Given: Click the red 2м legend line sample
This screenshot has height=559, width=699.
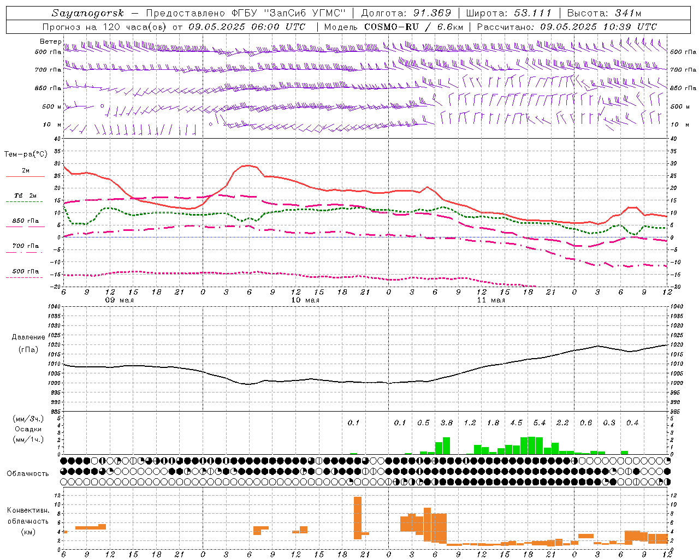Looking at the screenshot, I should point(25,177).
